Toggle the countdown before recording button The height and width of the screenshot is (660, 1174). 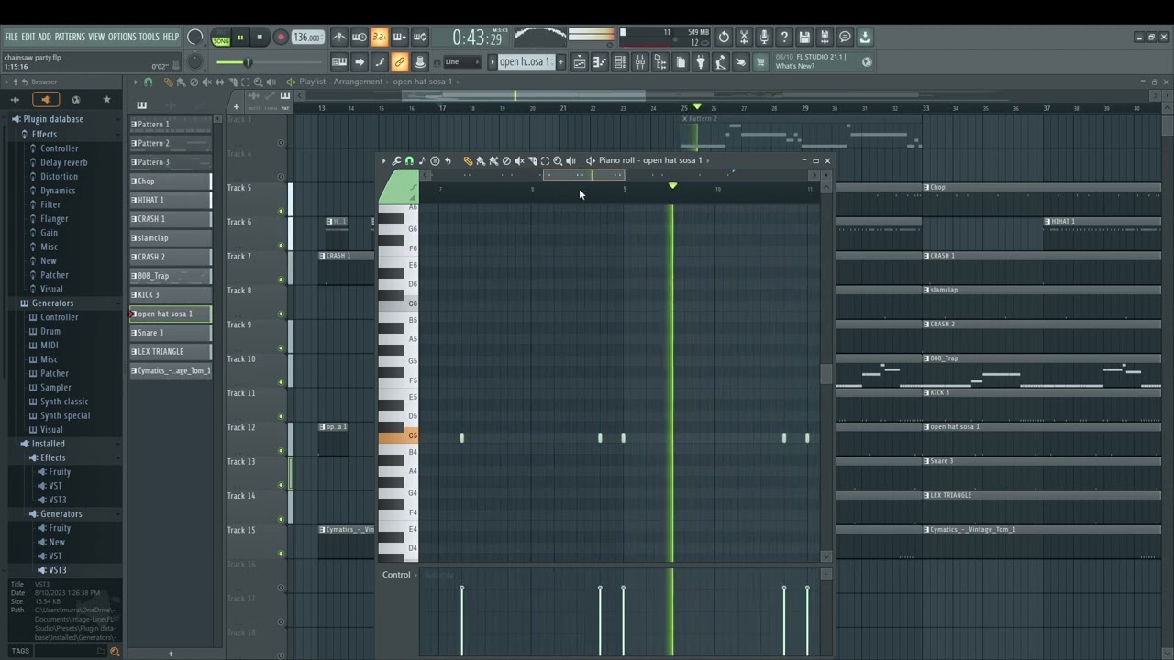pyautogui.click(x=379, y=38)
